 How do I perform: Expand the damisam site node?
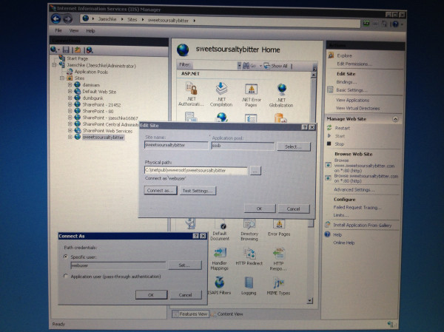(70, 84)
